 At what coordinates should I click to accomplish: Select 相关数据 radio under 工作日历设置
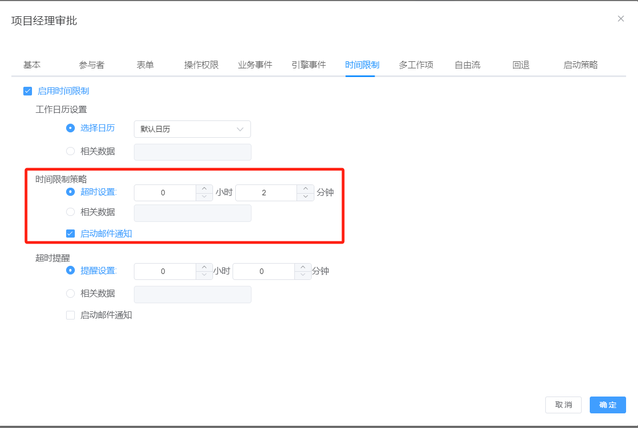coord(70,151)
